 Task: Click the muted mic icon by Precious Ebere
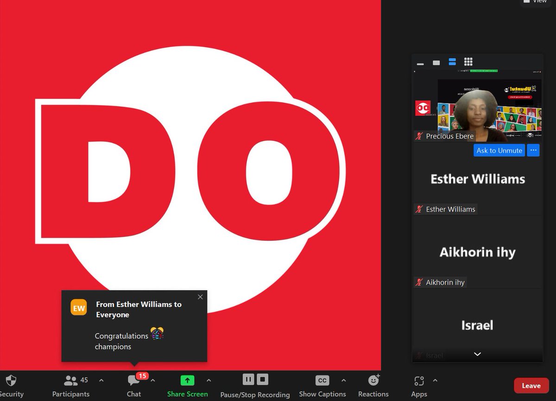coord(419,136)
